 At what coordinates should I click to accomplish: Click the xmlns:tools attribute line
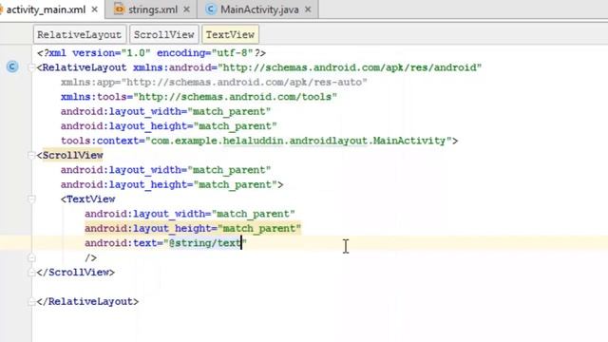point(199,97)
